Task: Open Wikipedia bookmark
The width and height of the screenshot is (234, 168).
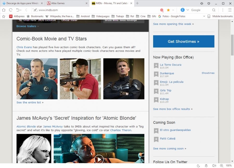Action: (60, 16)
